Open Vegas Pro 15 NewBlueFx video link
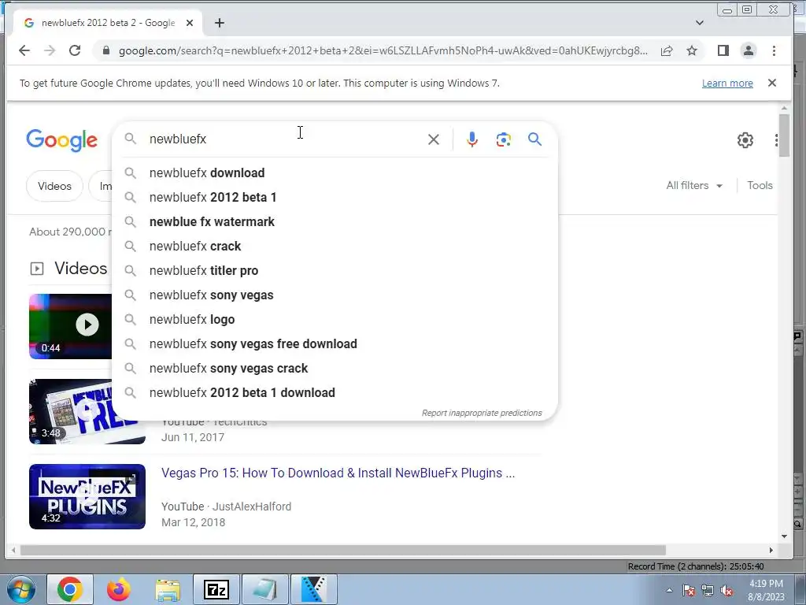The image size is (806, 605). click(x=338, y=473)
